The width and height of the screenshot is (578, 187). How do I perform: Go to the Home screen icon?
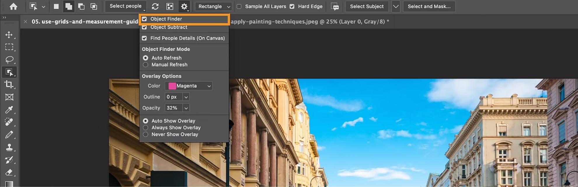(x=13, y=6)
